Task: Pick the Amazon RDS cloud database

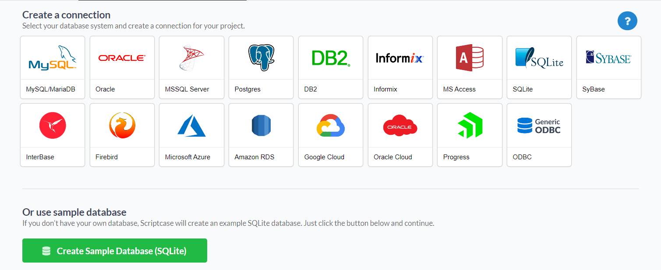Action: pos(261,135)
